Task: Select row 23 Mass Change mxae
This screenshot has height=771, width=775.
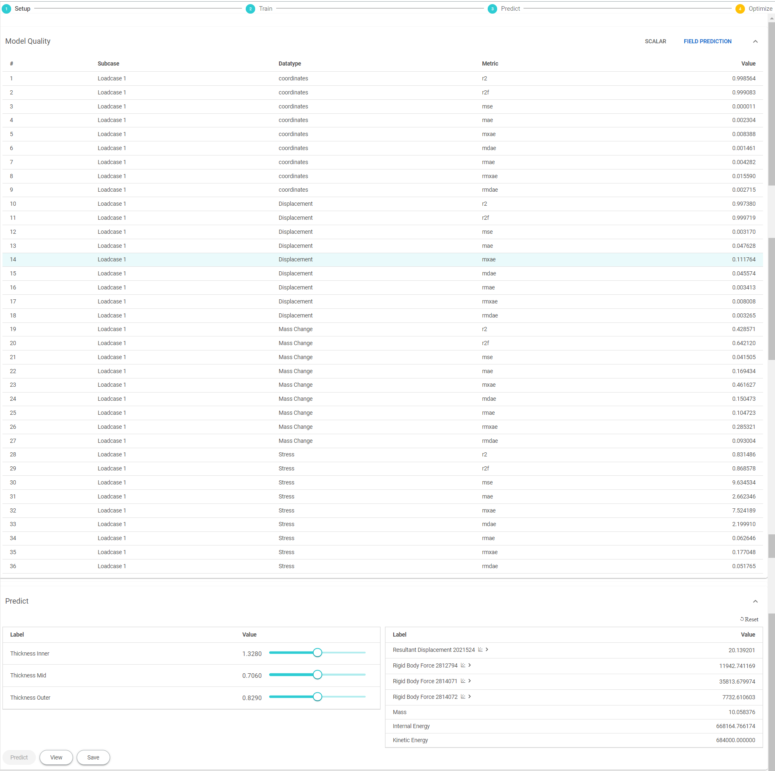Action: point(383,385)
